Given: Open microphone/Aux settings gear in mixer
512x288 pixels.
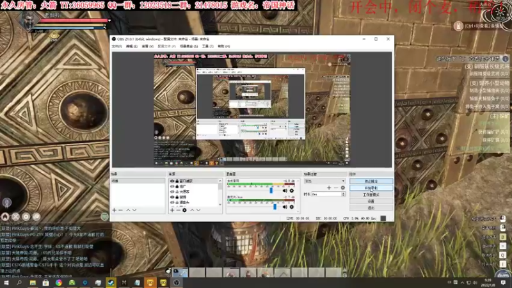Looking at the screenshot, I should click(x=292, y=207).
